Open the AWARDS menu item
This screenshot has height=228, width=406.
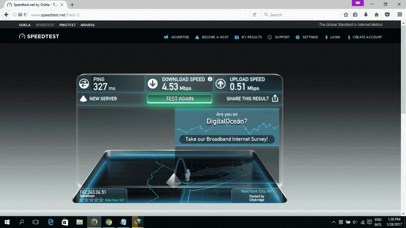click(88, 25)
